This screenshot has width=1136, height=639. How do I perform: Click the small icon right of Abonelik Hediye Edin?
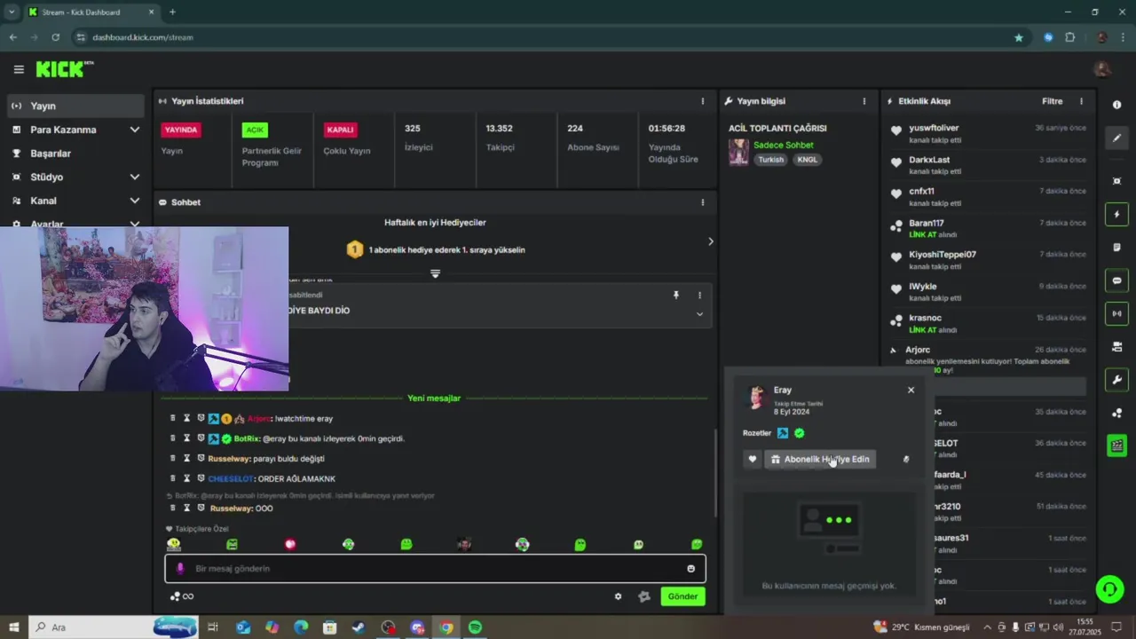coord(906,459)
